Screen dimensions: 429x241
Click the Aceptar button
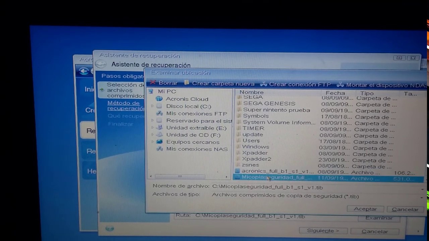(365, 209)
